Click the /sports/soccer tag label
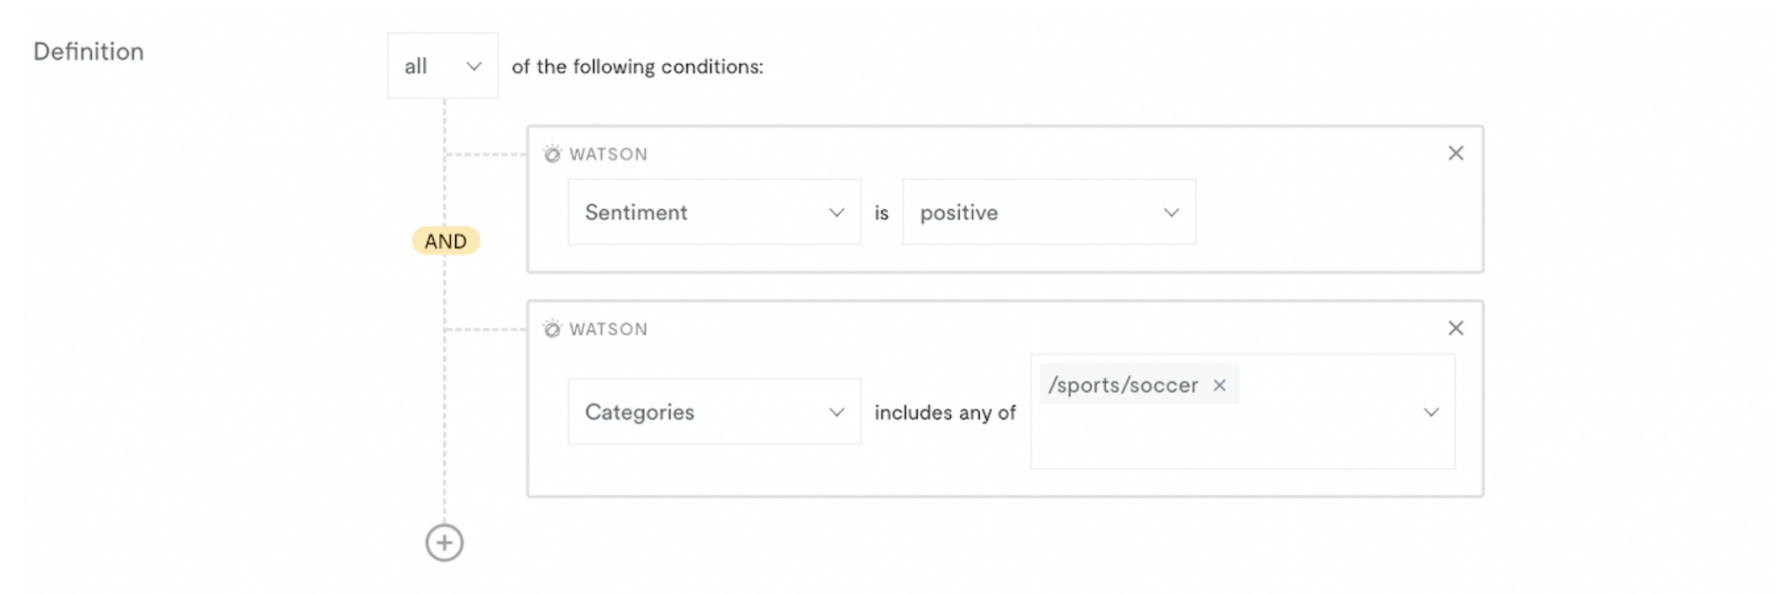The image size is (1776, 594). (1122, 385)
